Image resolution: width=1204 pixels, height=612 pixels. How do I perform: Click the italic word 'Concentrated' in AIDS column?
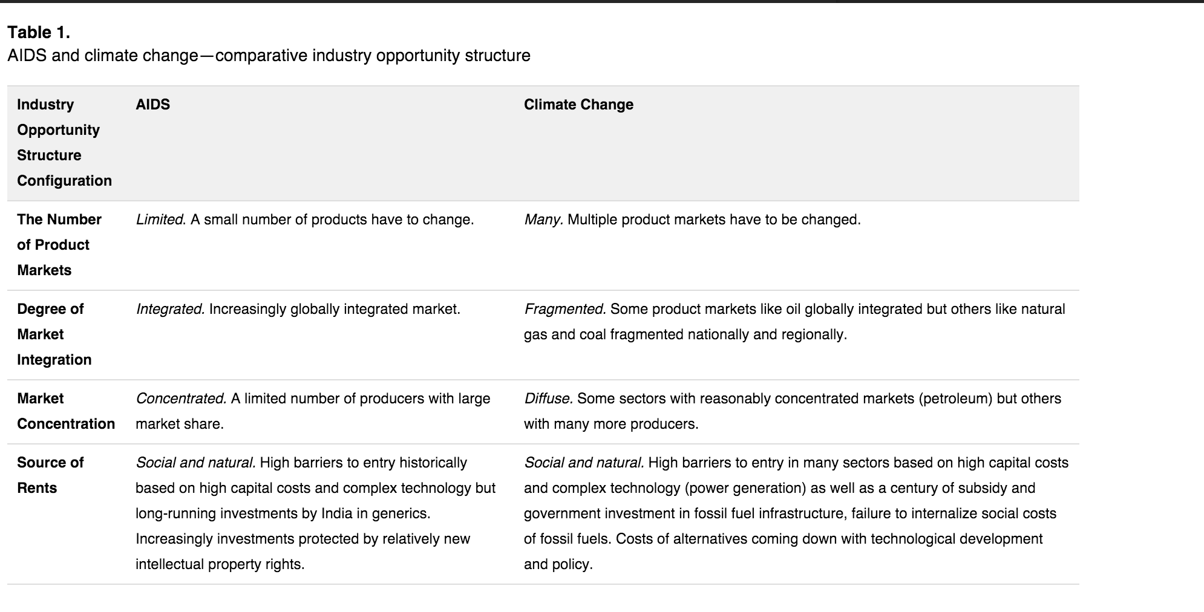point(181,399)
